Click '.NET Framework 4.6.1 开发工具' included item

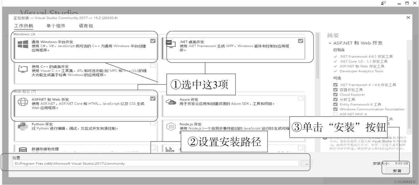coord(366,56)
